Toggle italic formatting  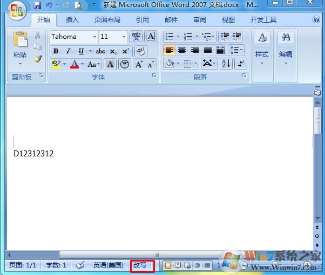tap(68, 51)
